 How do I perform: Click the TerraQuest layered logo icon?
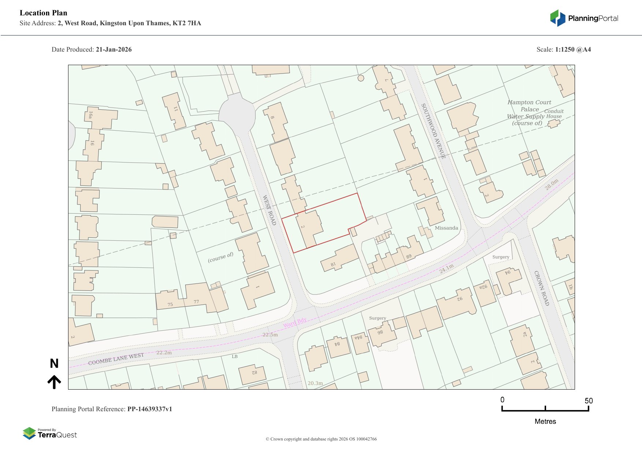(x=29, y=434)
